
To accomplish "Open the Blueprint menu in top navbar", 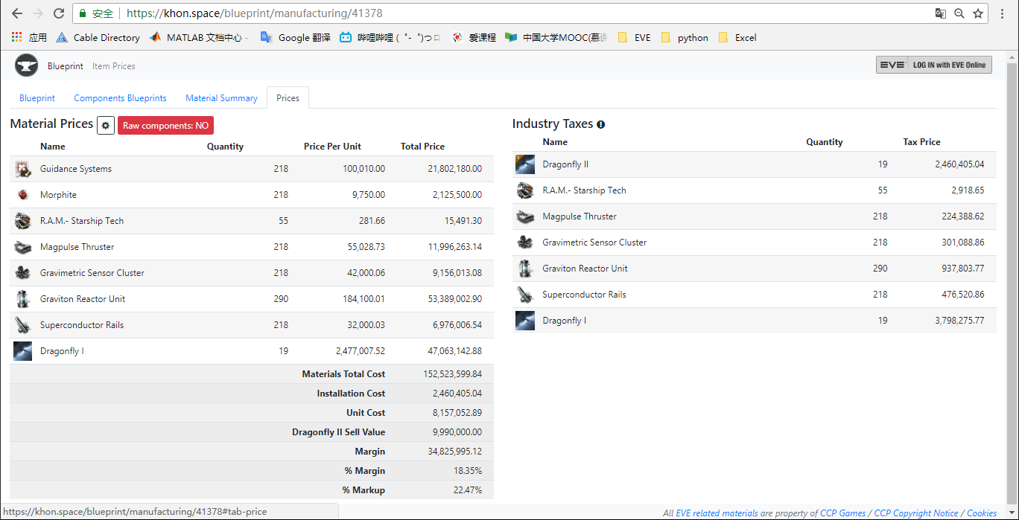I will tap(66, 66).
